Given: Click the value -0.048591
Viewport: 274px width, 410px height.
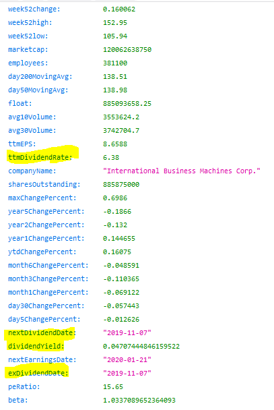Looking at the screenshot, I should point(121,265).
